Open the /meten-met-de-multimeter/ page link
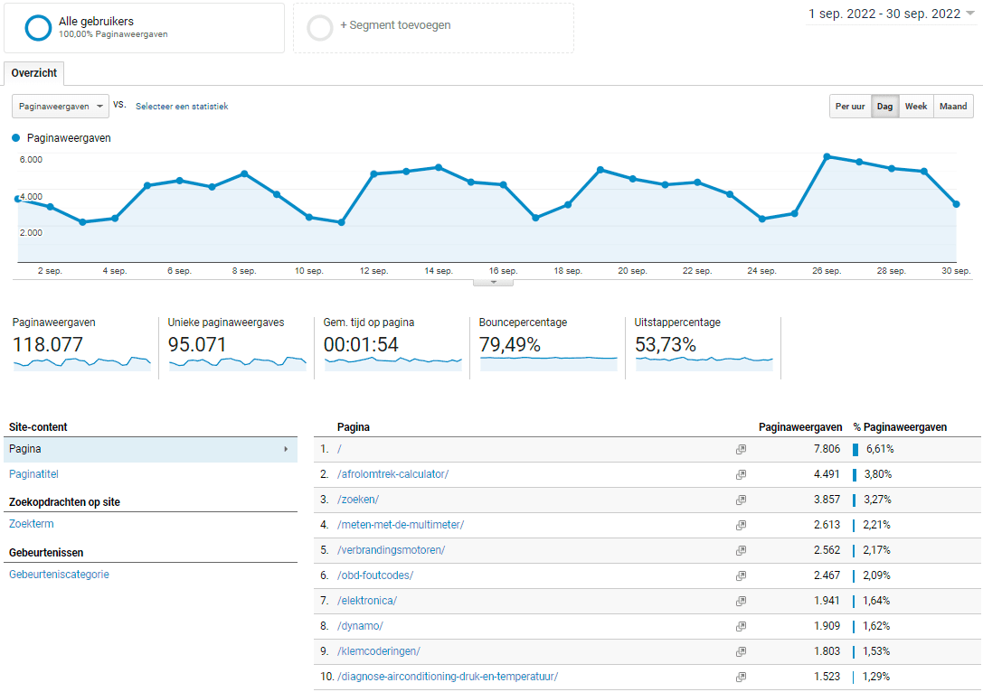The image size is (983, 692). click(x=400, y=525)
